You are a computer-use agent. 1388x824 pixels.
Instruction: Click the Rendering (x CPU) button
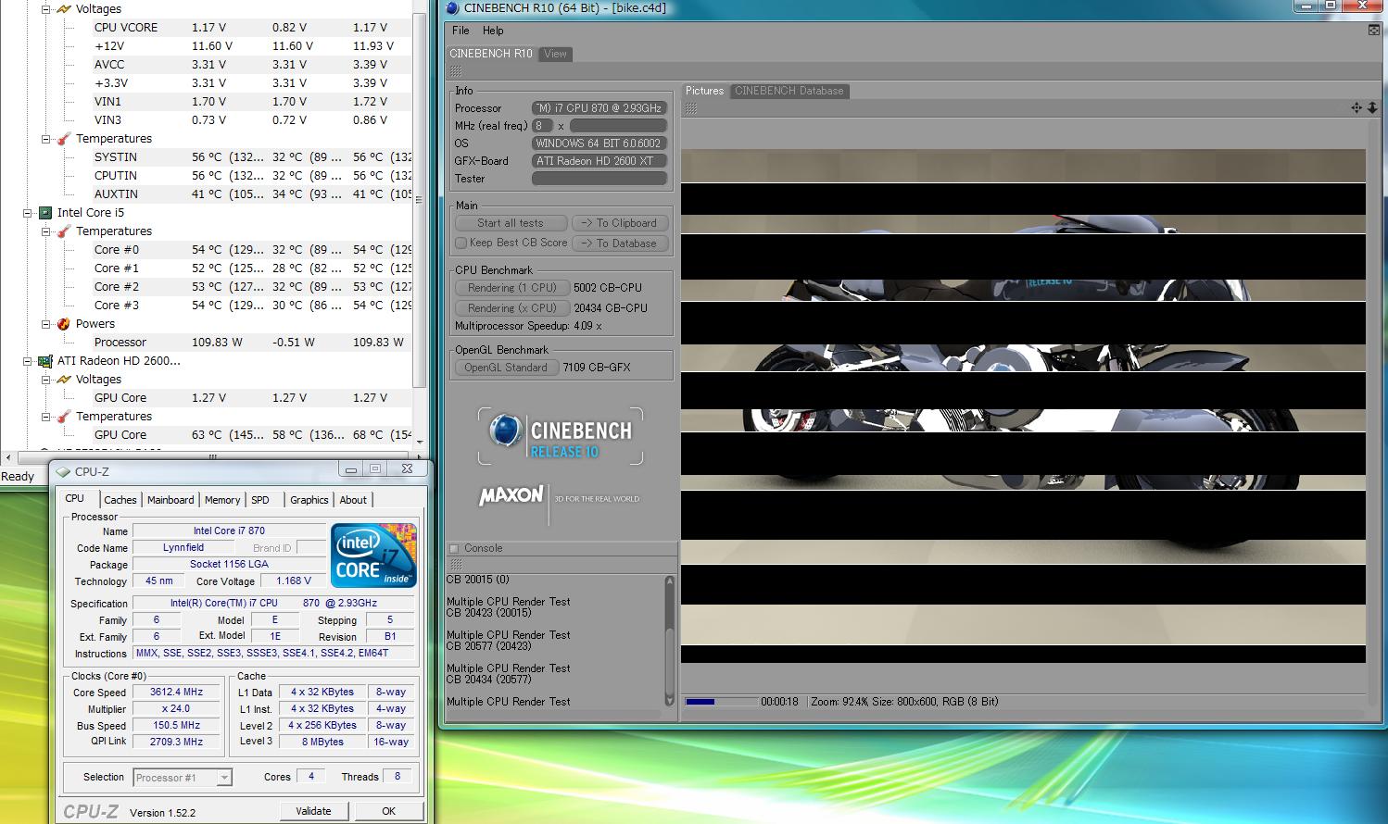point(511,308)
